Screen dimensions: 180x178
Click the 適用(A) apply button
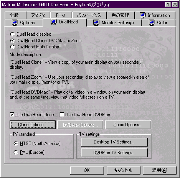[x=159, y=170]
